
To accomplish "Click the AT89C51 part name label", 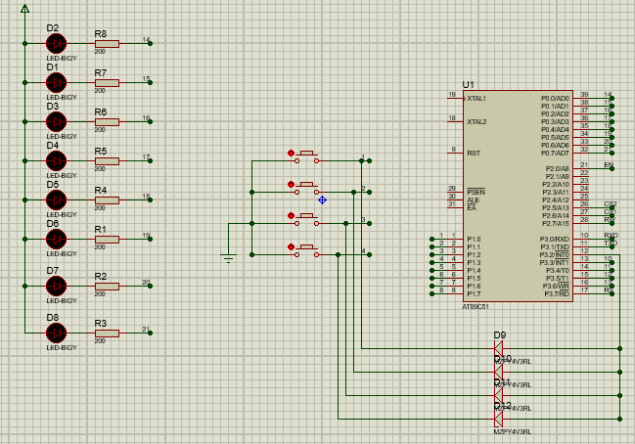I will click(476, 307).
